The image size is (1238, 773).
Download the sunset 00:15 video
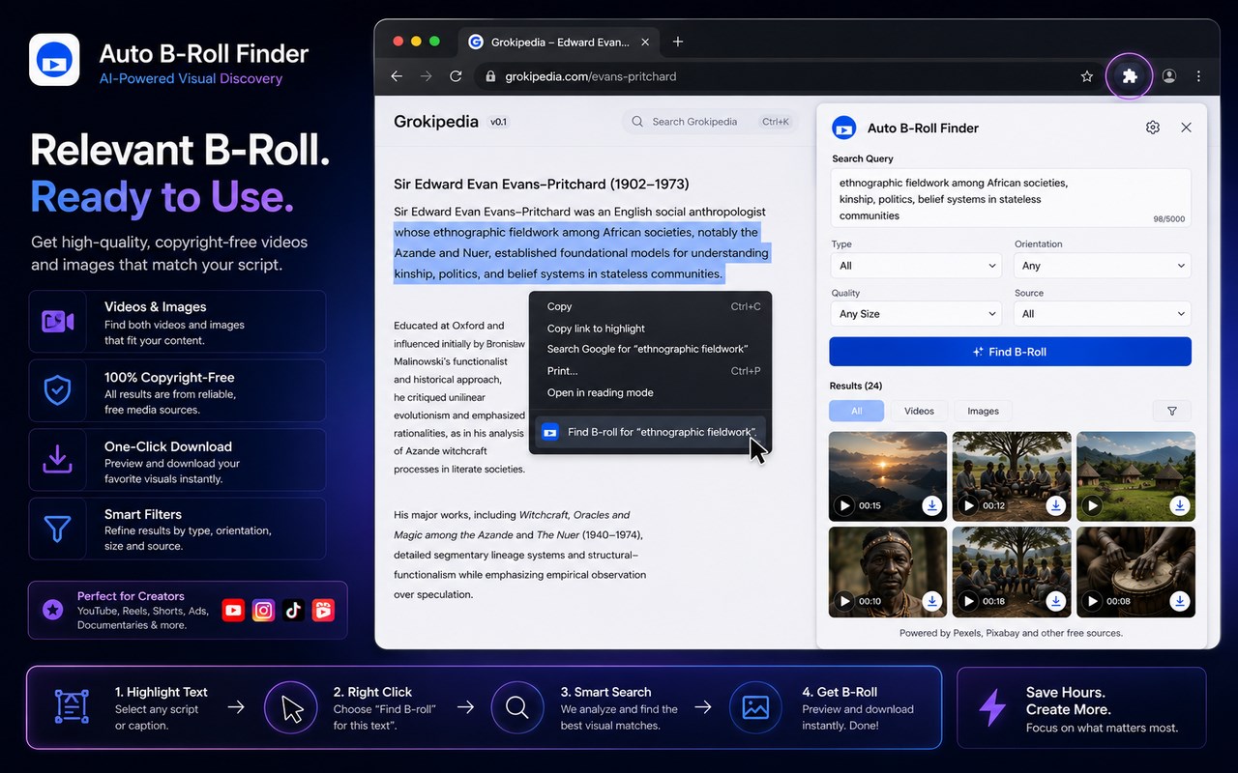coord(931,505)
